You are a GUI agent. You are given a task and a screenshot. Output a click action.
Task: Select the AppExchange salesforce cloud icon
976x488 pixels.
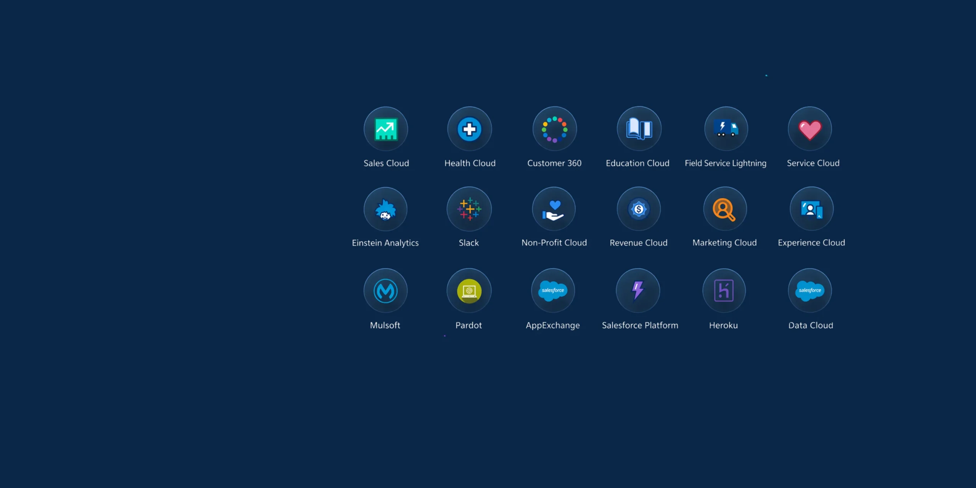(553, 291)
